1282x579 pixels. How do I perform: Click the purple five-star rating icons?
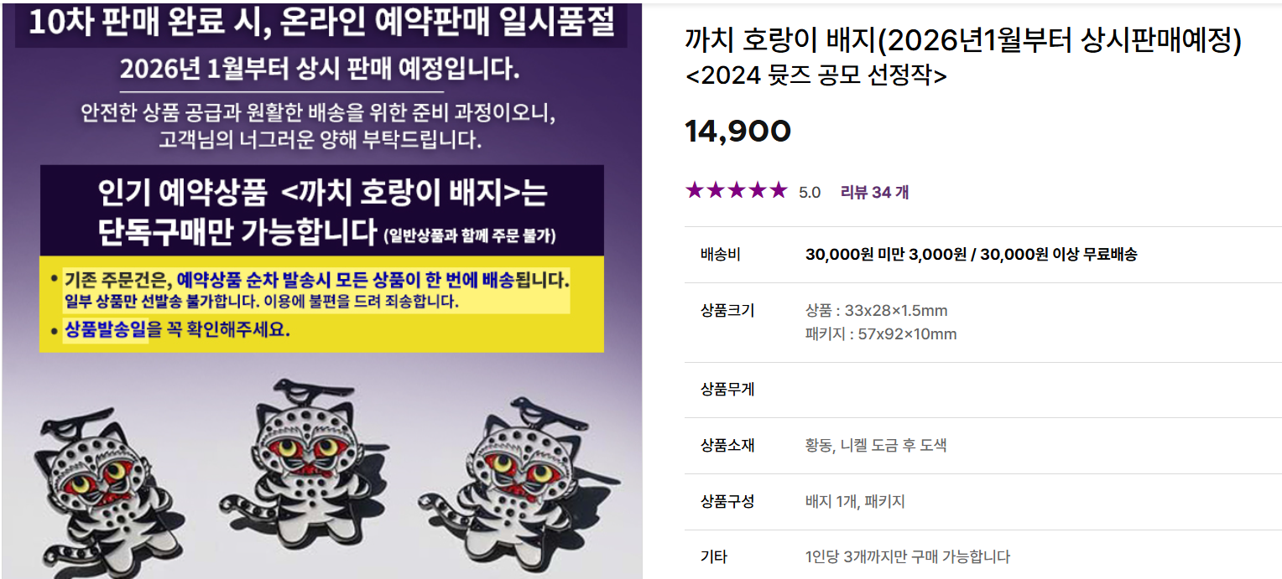click(737, 191)
